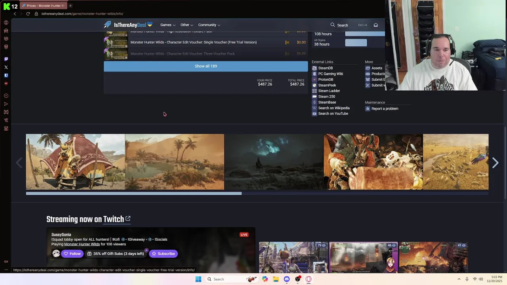Viewport: 507px width, 285px height.
Task: Subscribe to SussySonia channel
Action: tap(163, 254)
